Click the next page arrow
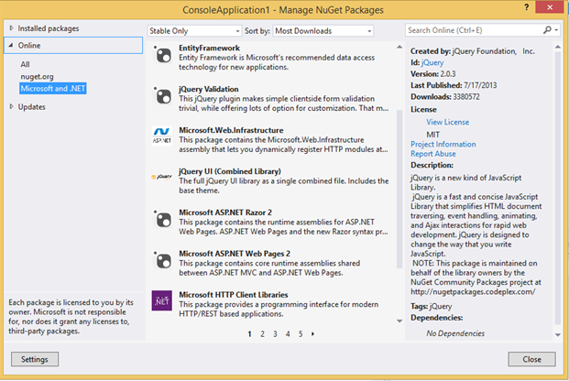569x381 pixels. 312,333
